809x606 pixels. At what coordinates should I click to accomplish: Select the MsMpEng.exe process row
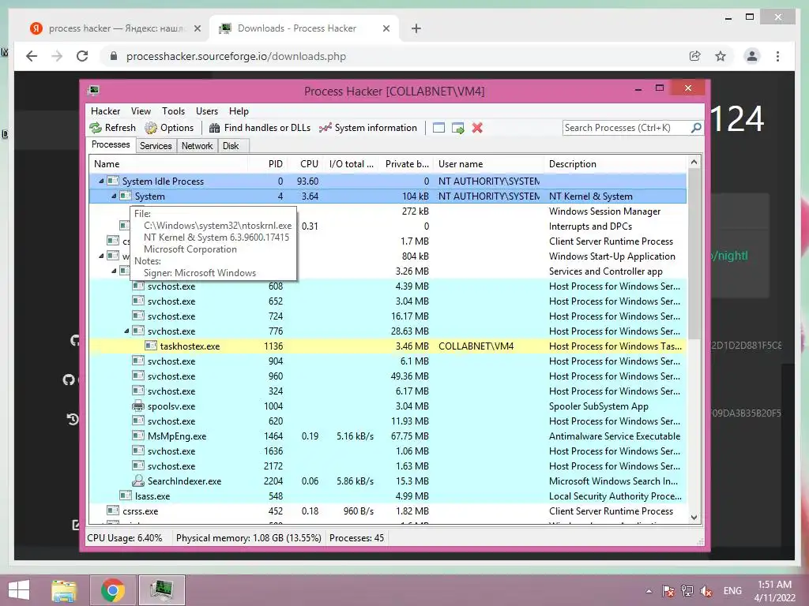click(388, 436)
